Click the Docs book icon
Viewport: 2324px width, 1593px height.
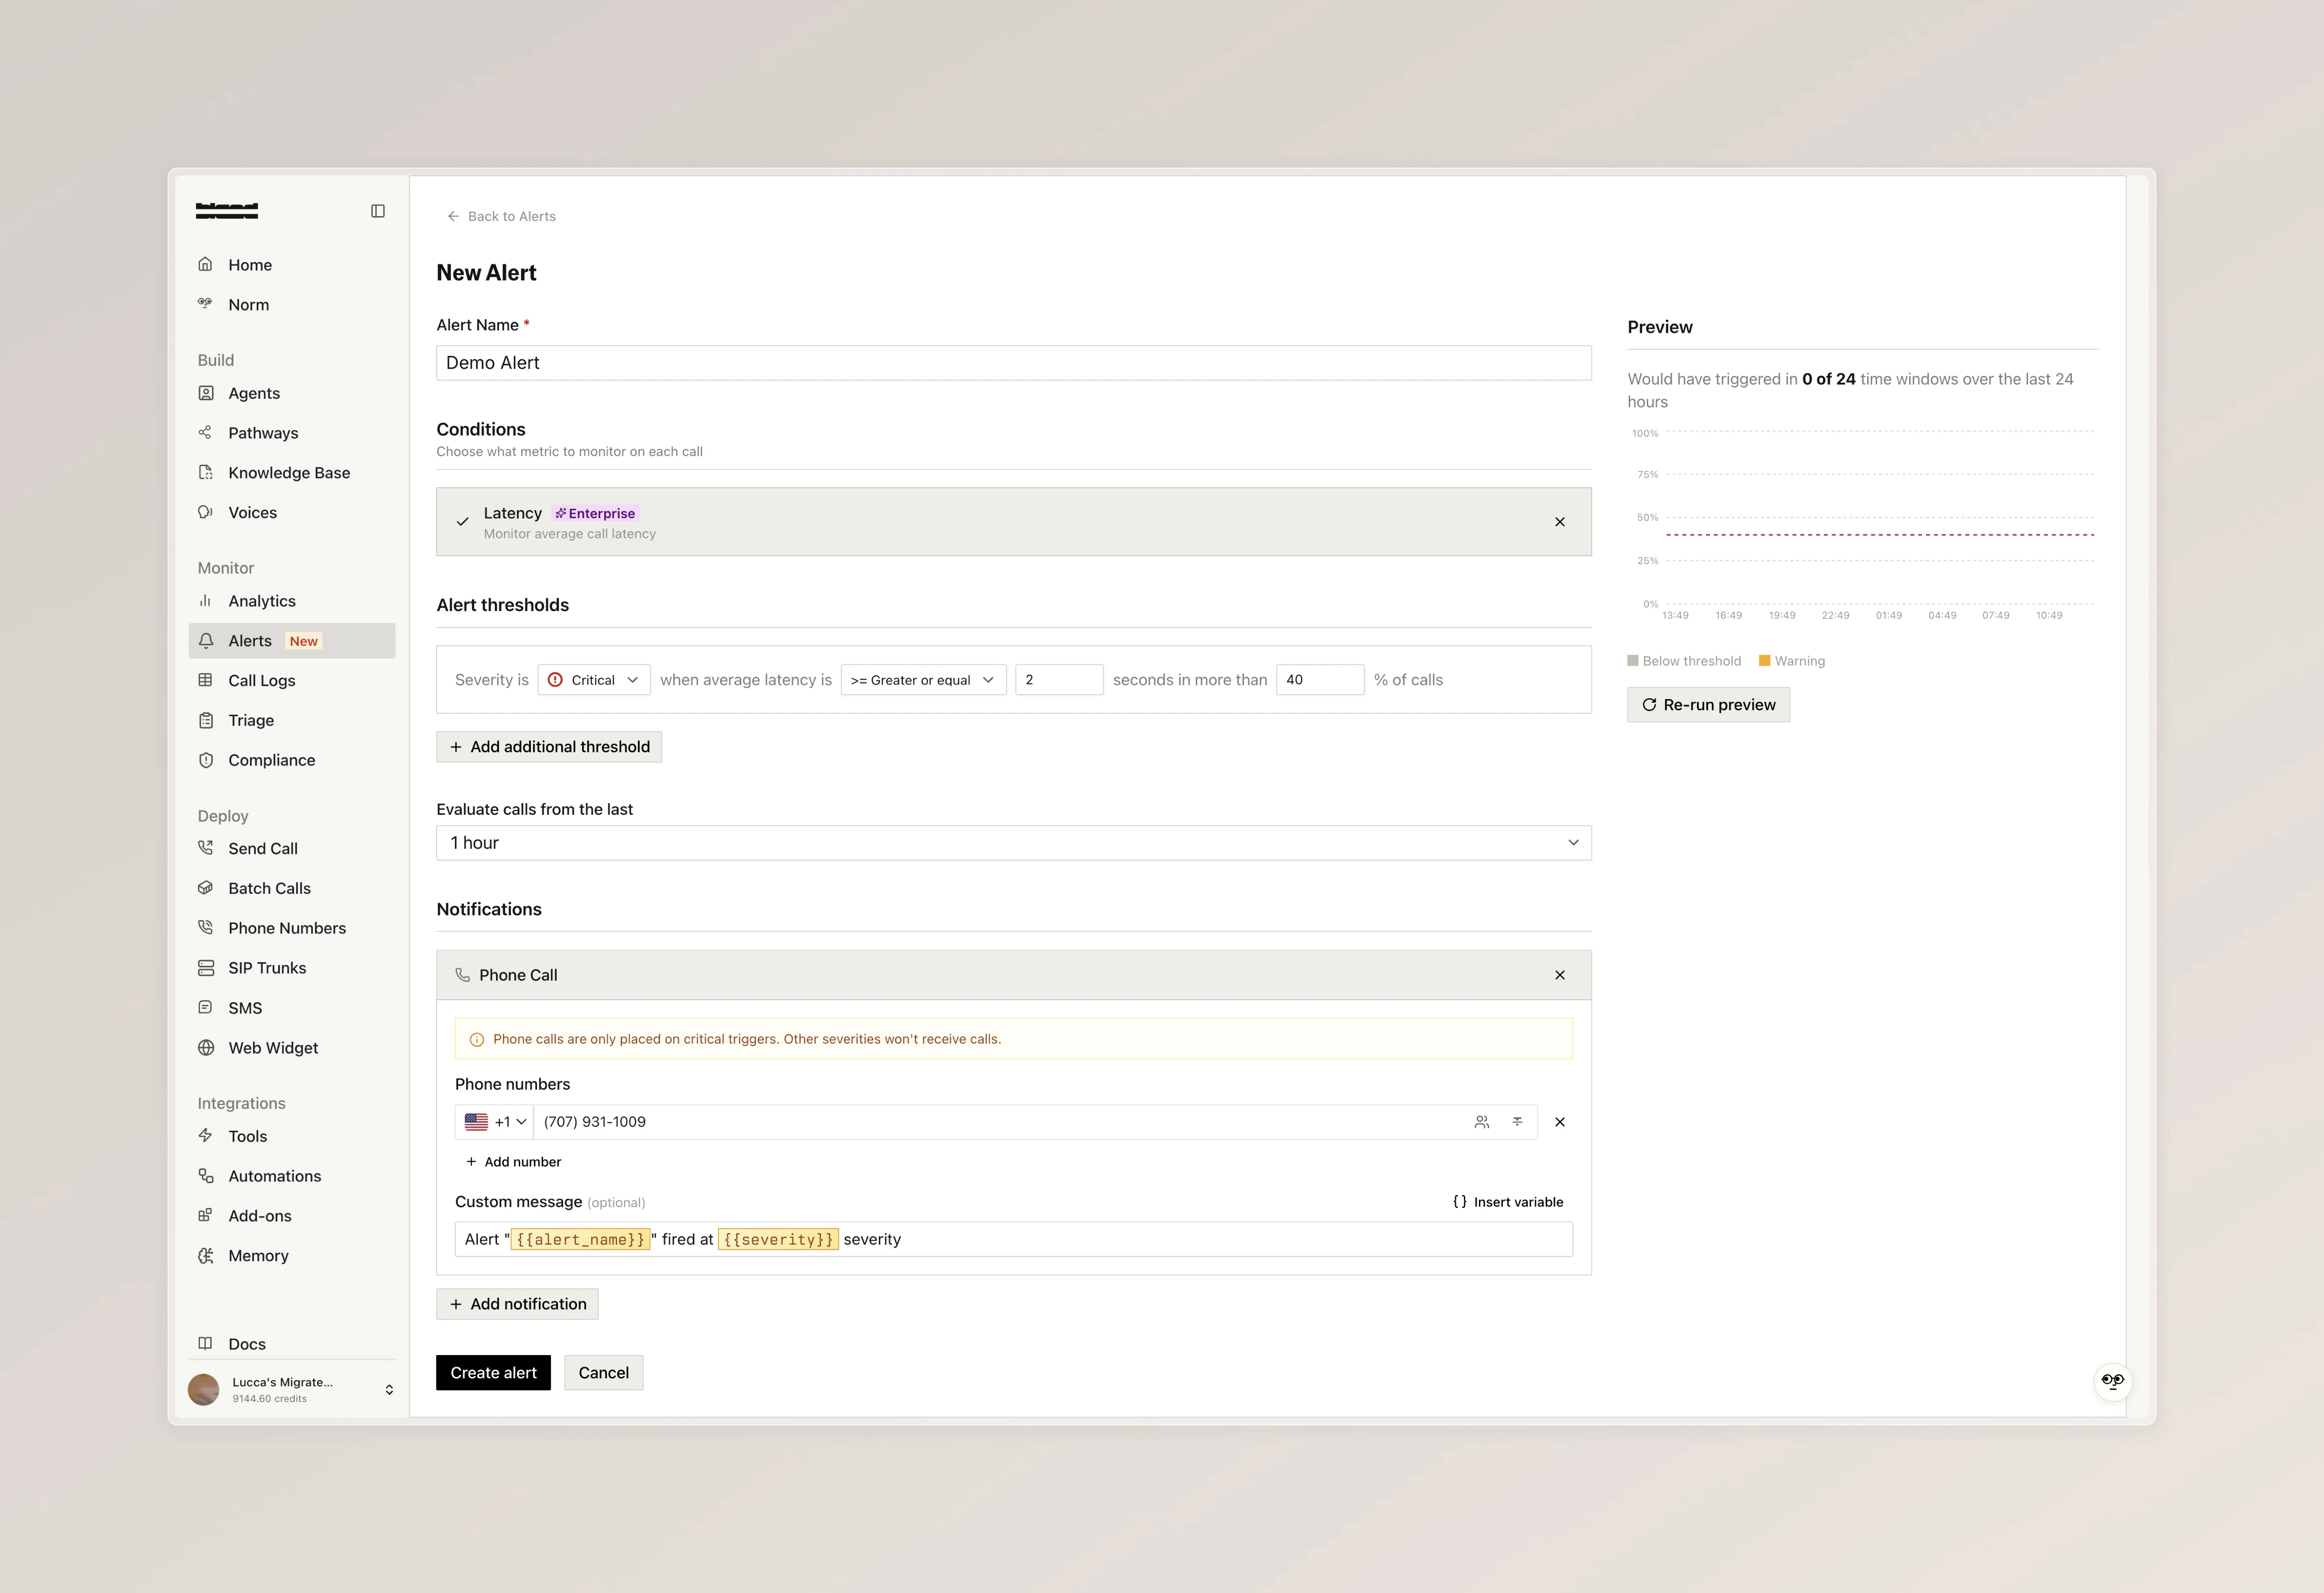pos(206,1344)
